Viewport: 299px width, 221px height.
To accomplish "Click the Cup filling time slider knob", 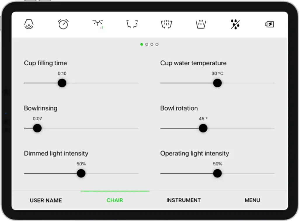I will (62, 83).
